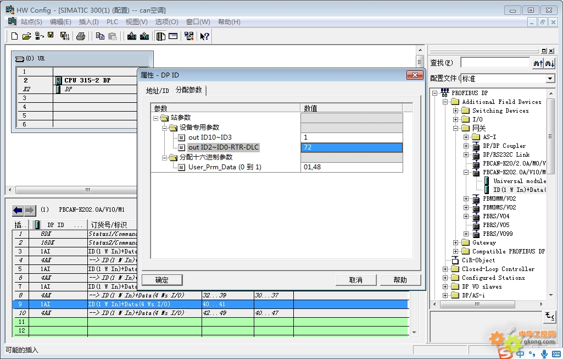Download configuration to module icon

132,36
